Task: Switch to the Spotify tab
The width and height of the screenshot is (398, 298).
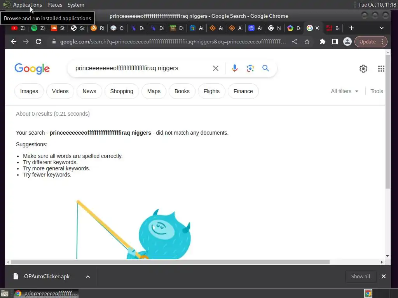Action: (38, 28)
